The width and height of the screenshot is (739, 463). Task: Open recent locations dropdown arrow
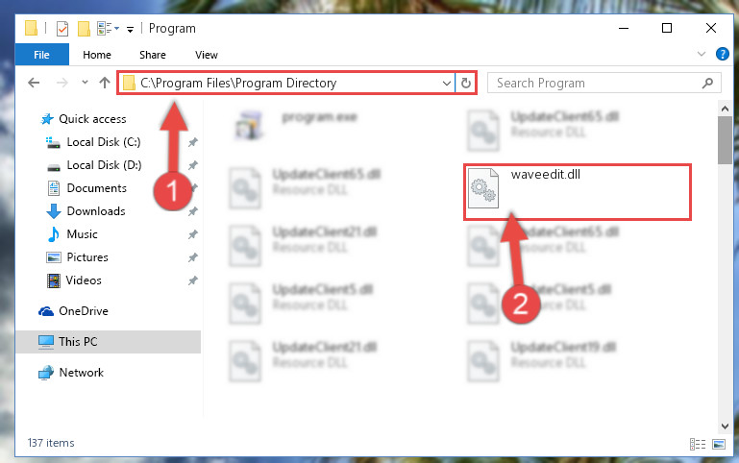pos(85,83)
